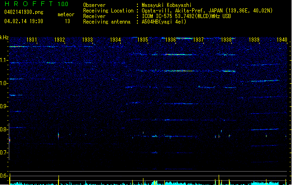Screen dimensions: 292x185
Task: Click time marker 1937
Action: [x=199, y=40]
